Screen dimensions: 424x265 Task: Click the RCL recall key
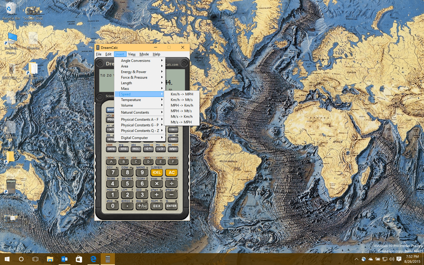(136, 149)
